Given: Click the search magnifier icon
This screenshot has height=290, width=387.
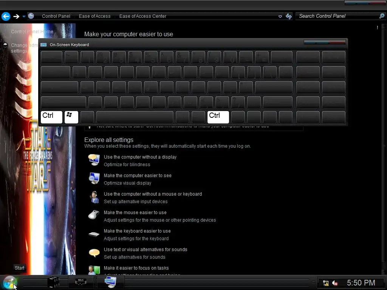Looking at the screenshot, I should 382,16.
